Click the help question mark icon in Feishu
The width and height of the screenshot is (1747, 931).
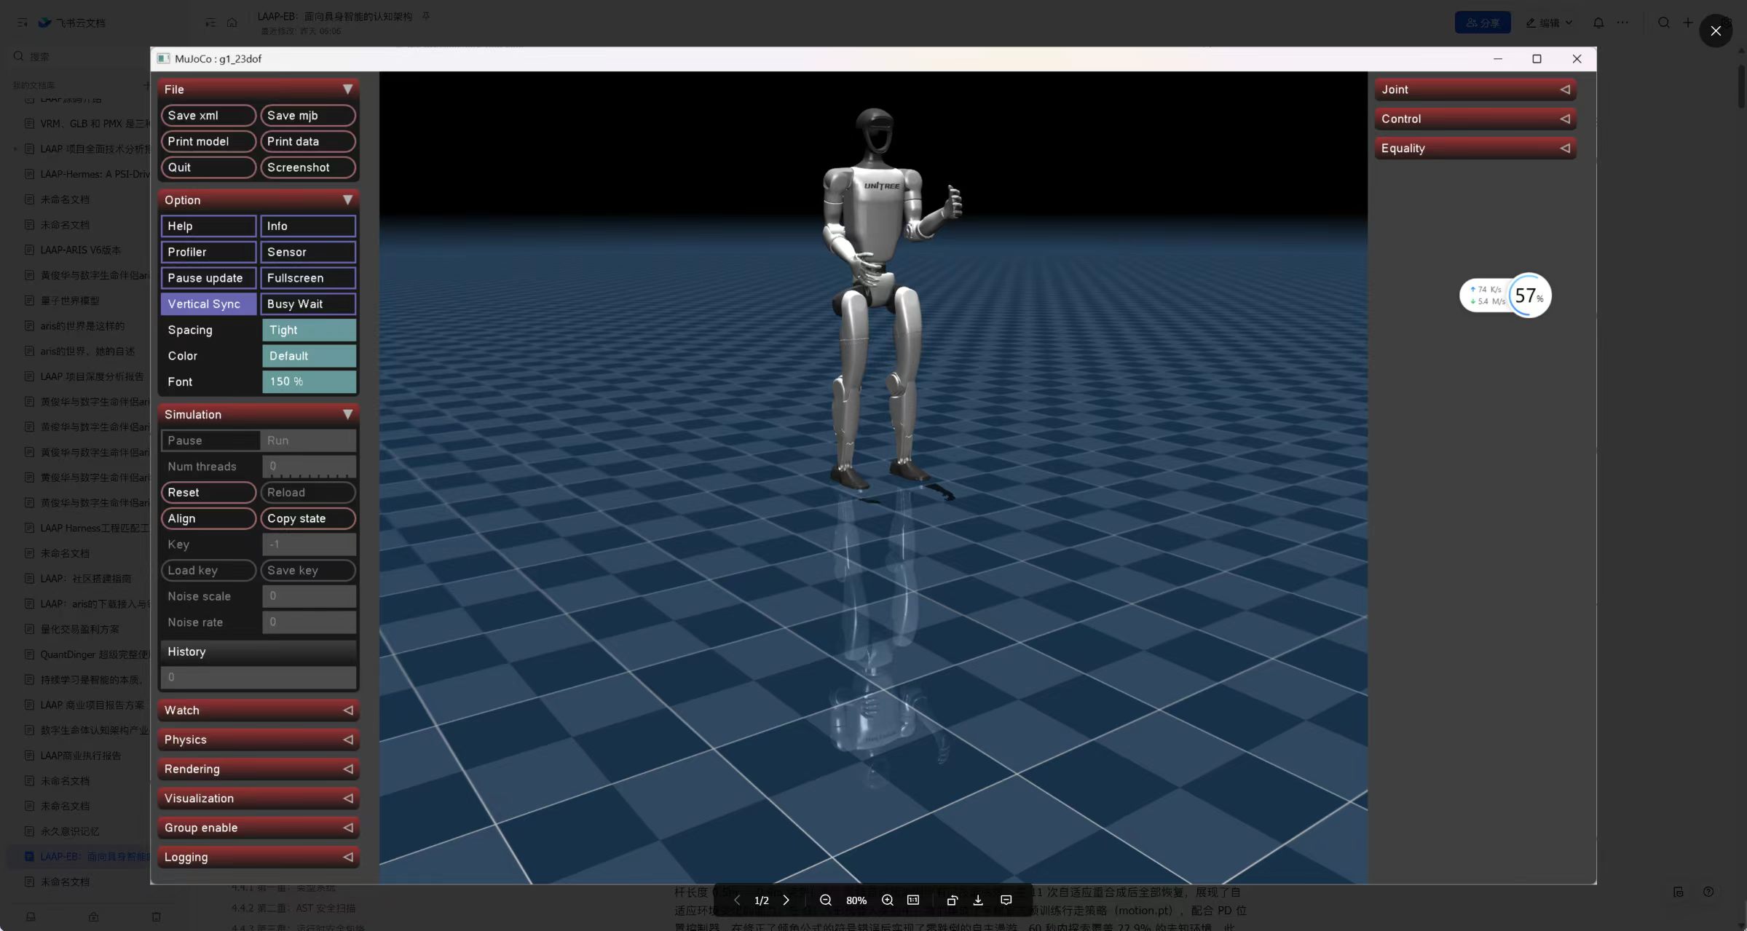(1708, 892)
